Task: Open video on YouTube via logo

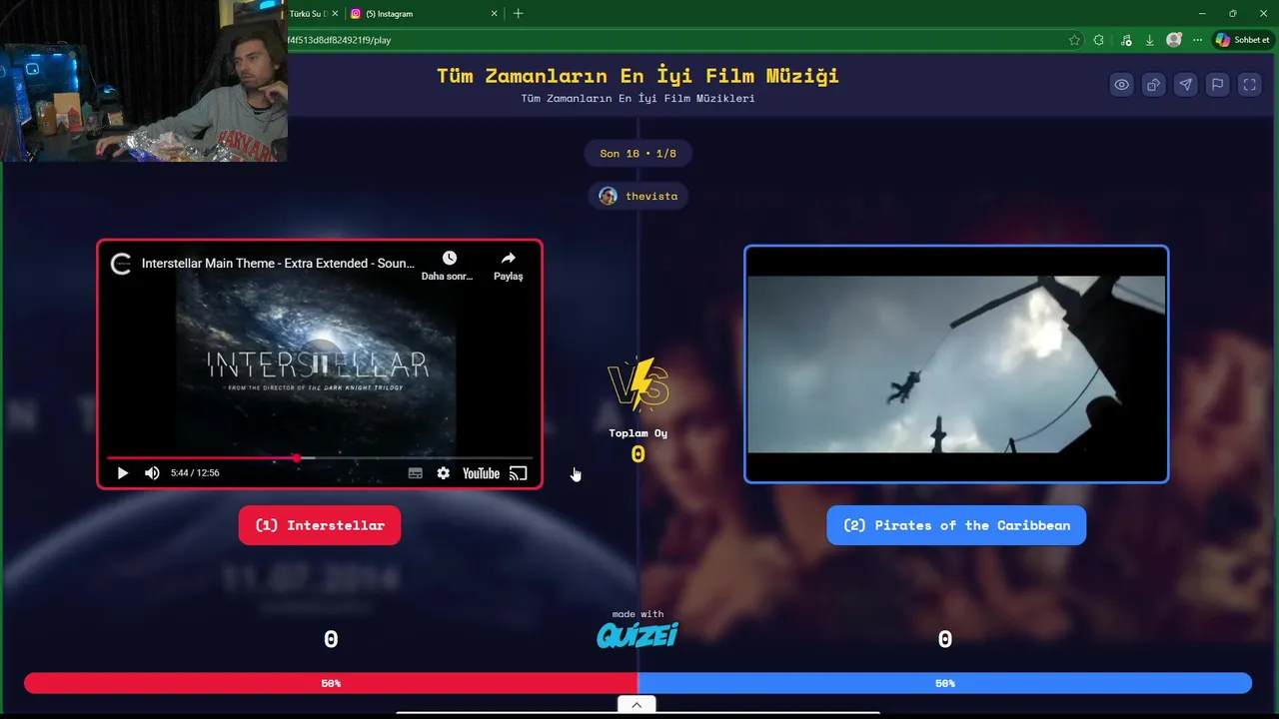Action: [481, 473]
